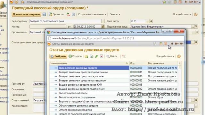Select ellipsis button next to Счет учета
The image size is (205, 115).
(x=147, y=21)
